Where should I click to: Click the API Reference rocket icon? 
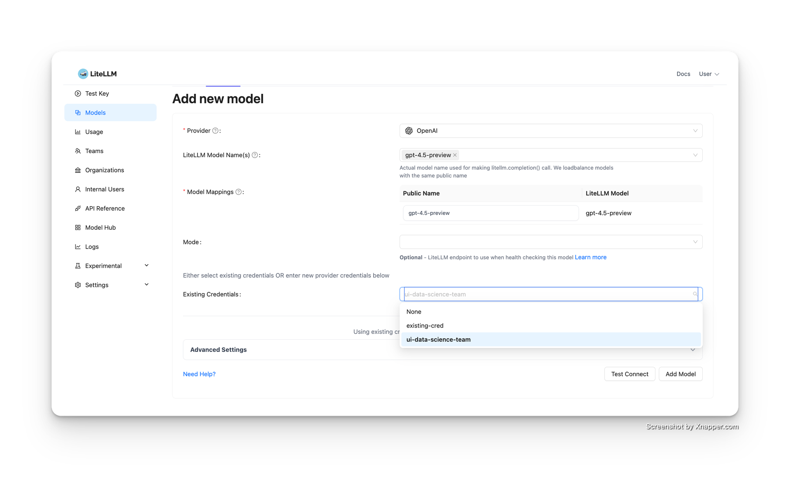click(x=78, y=208)
